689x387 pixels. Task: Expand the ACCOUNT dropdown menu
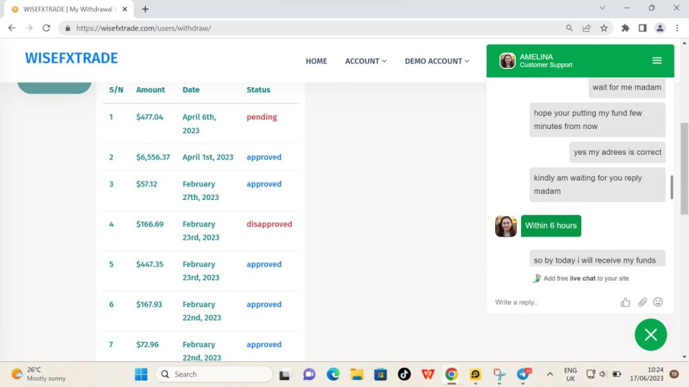point(365,61)
